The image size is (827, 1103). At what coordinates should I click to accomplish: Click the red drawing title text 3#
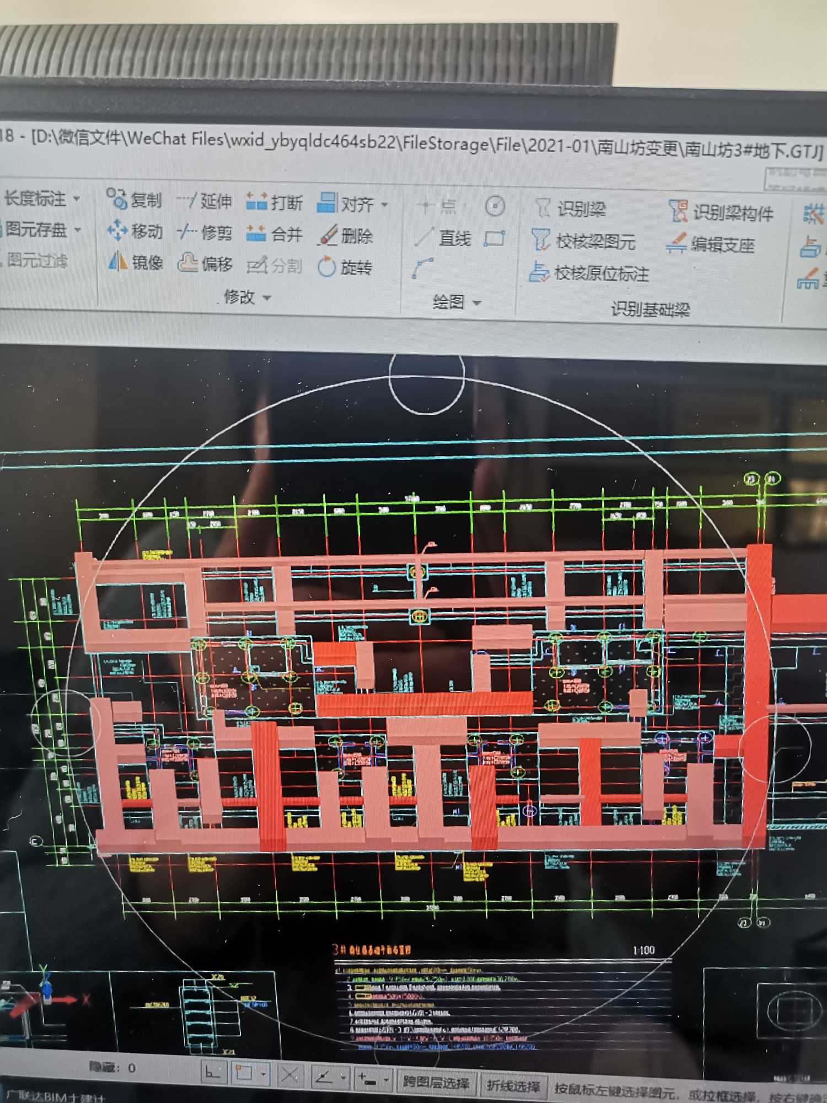click(x=372, y=950)
